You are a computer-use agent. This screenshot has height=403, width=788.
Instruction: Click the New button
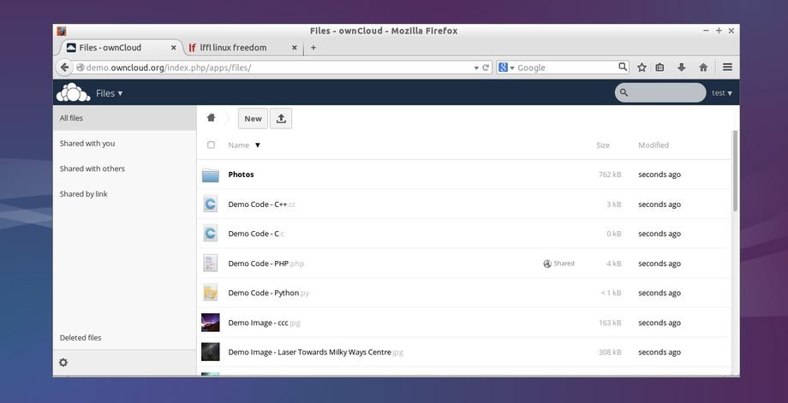pyautogui.click(x=253, y=119)
